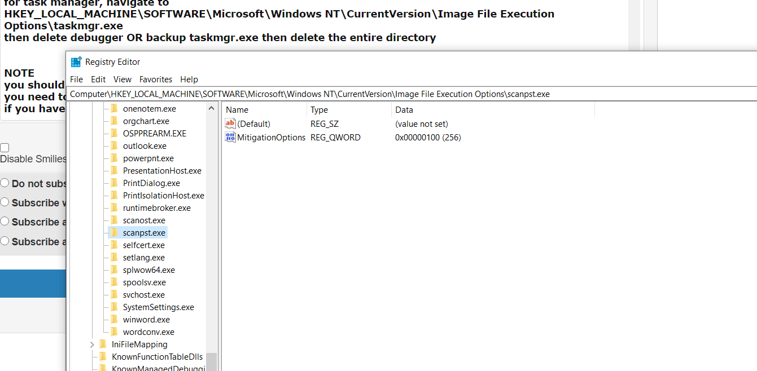The image size is (757, 371).
Task: Click the tree pane scroll-up arrow
Action: 212,108
